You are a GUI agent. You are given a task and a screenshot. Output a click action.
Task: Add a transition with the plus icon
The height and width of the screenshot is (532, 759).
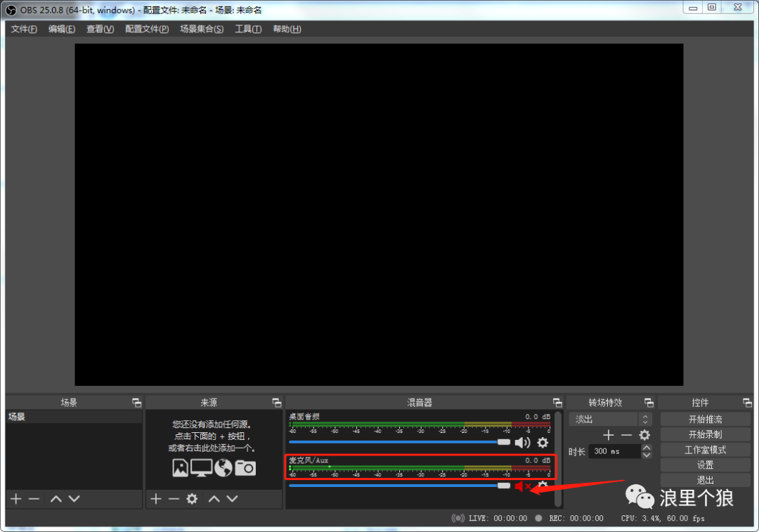coord(609,435)
